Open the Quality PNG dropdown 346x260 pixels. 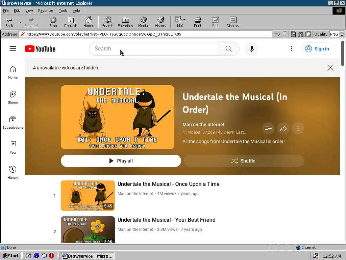tap(342, 34)
